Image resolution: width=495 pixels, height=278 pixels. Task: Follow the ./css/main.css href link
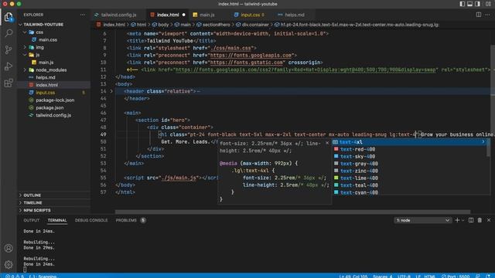(x=230, y=48)
